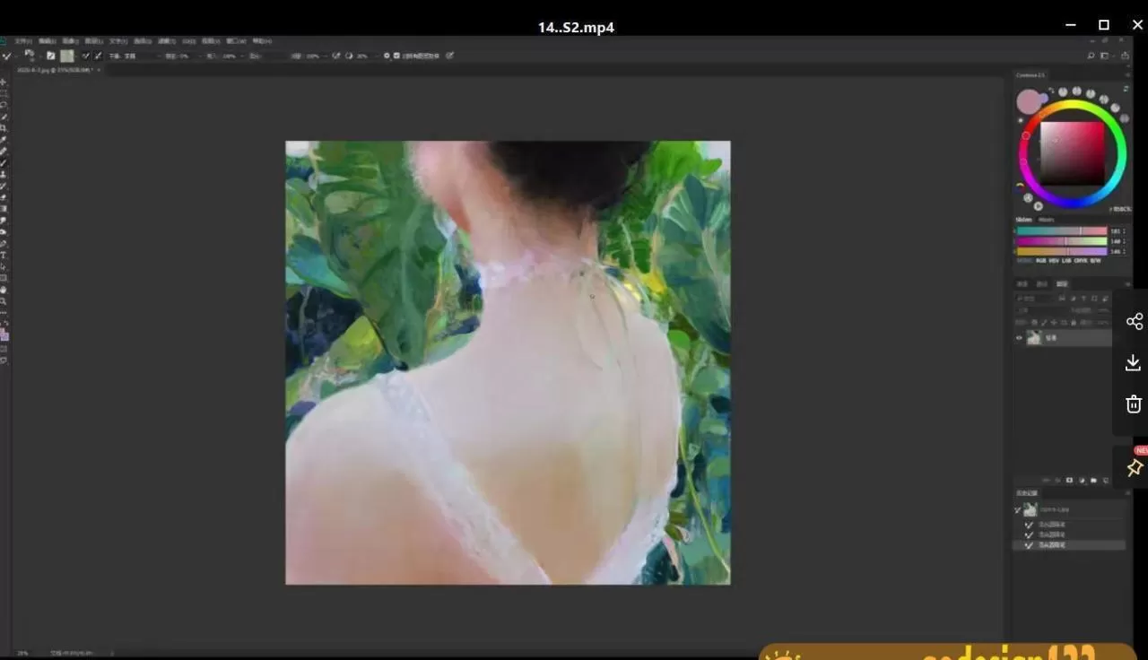Click the share icon in the side panel
This screenshot has height=660, width=1148.
[1134, 321]
